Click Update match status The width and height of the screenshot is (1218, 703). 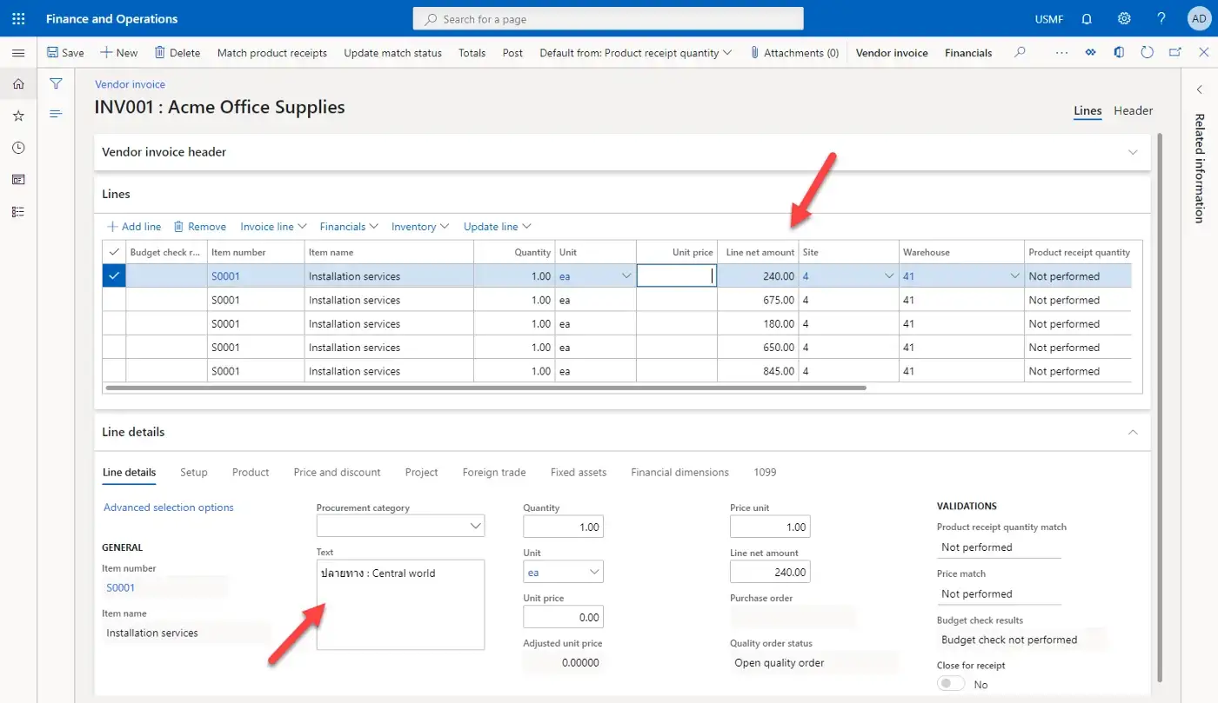392,53
